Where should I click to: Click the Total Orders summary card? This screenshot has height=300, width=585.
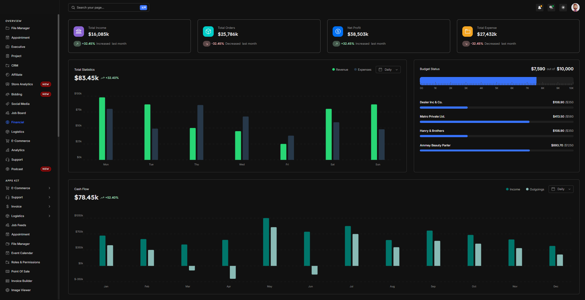tap(259, 36)
